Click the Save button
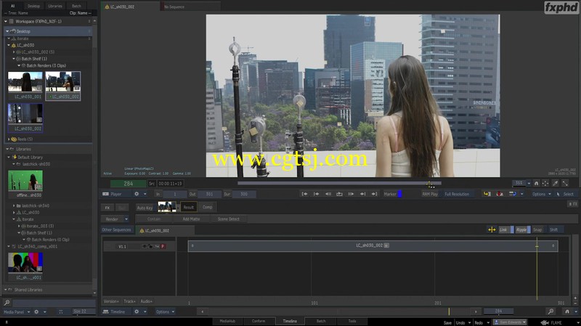The width and height of the screenshot is (581, 326). point(447,322)
